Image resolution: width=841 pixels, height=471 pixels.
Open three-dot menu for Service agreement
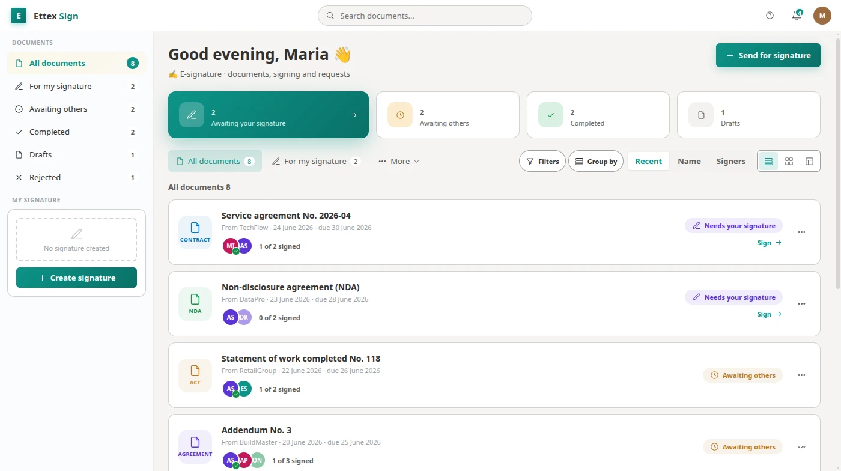click(x=801, y=232)
